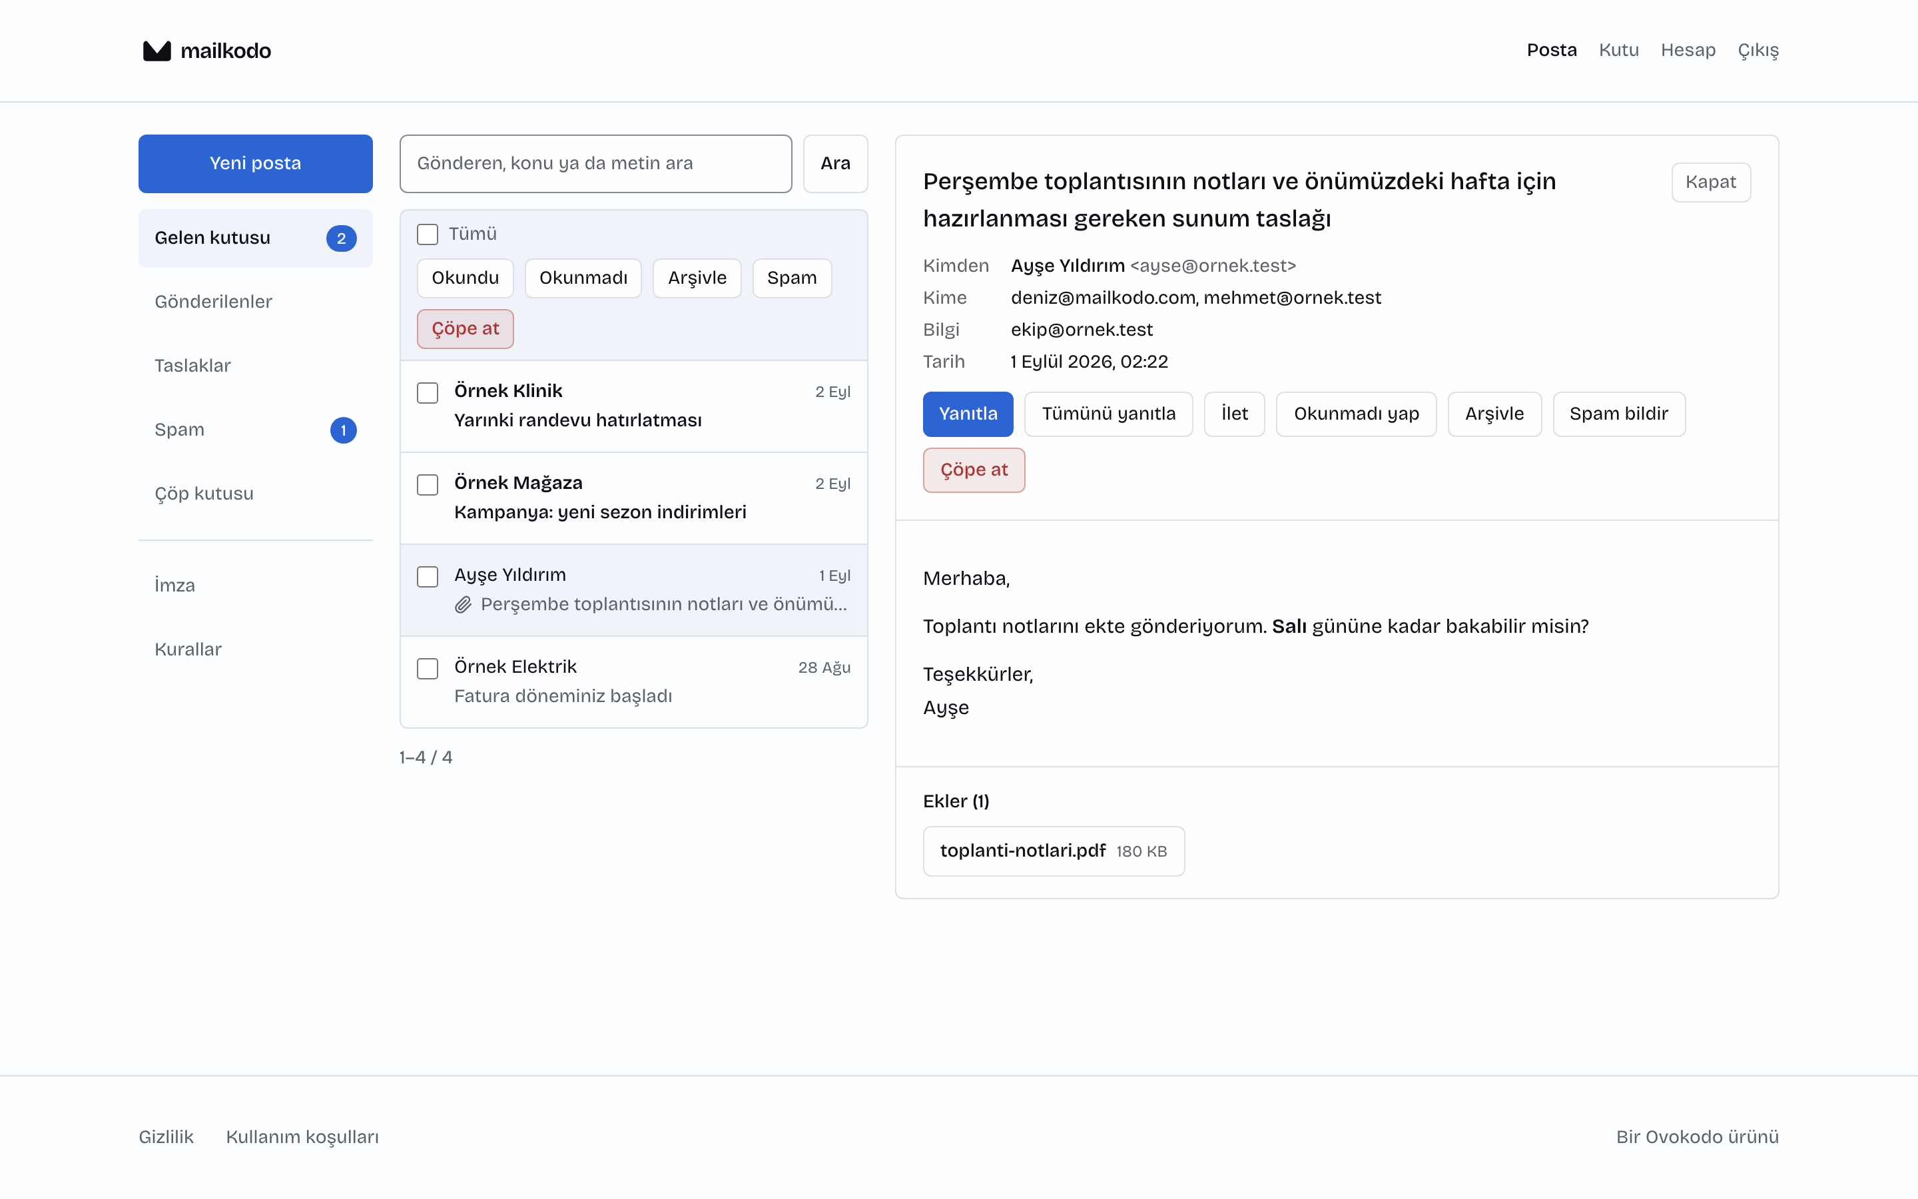1918x1199 pixels.
Task: Log out via Çıkış
Action: 1758,51
